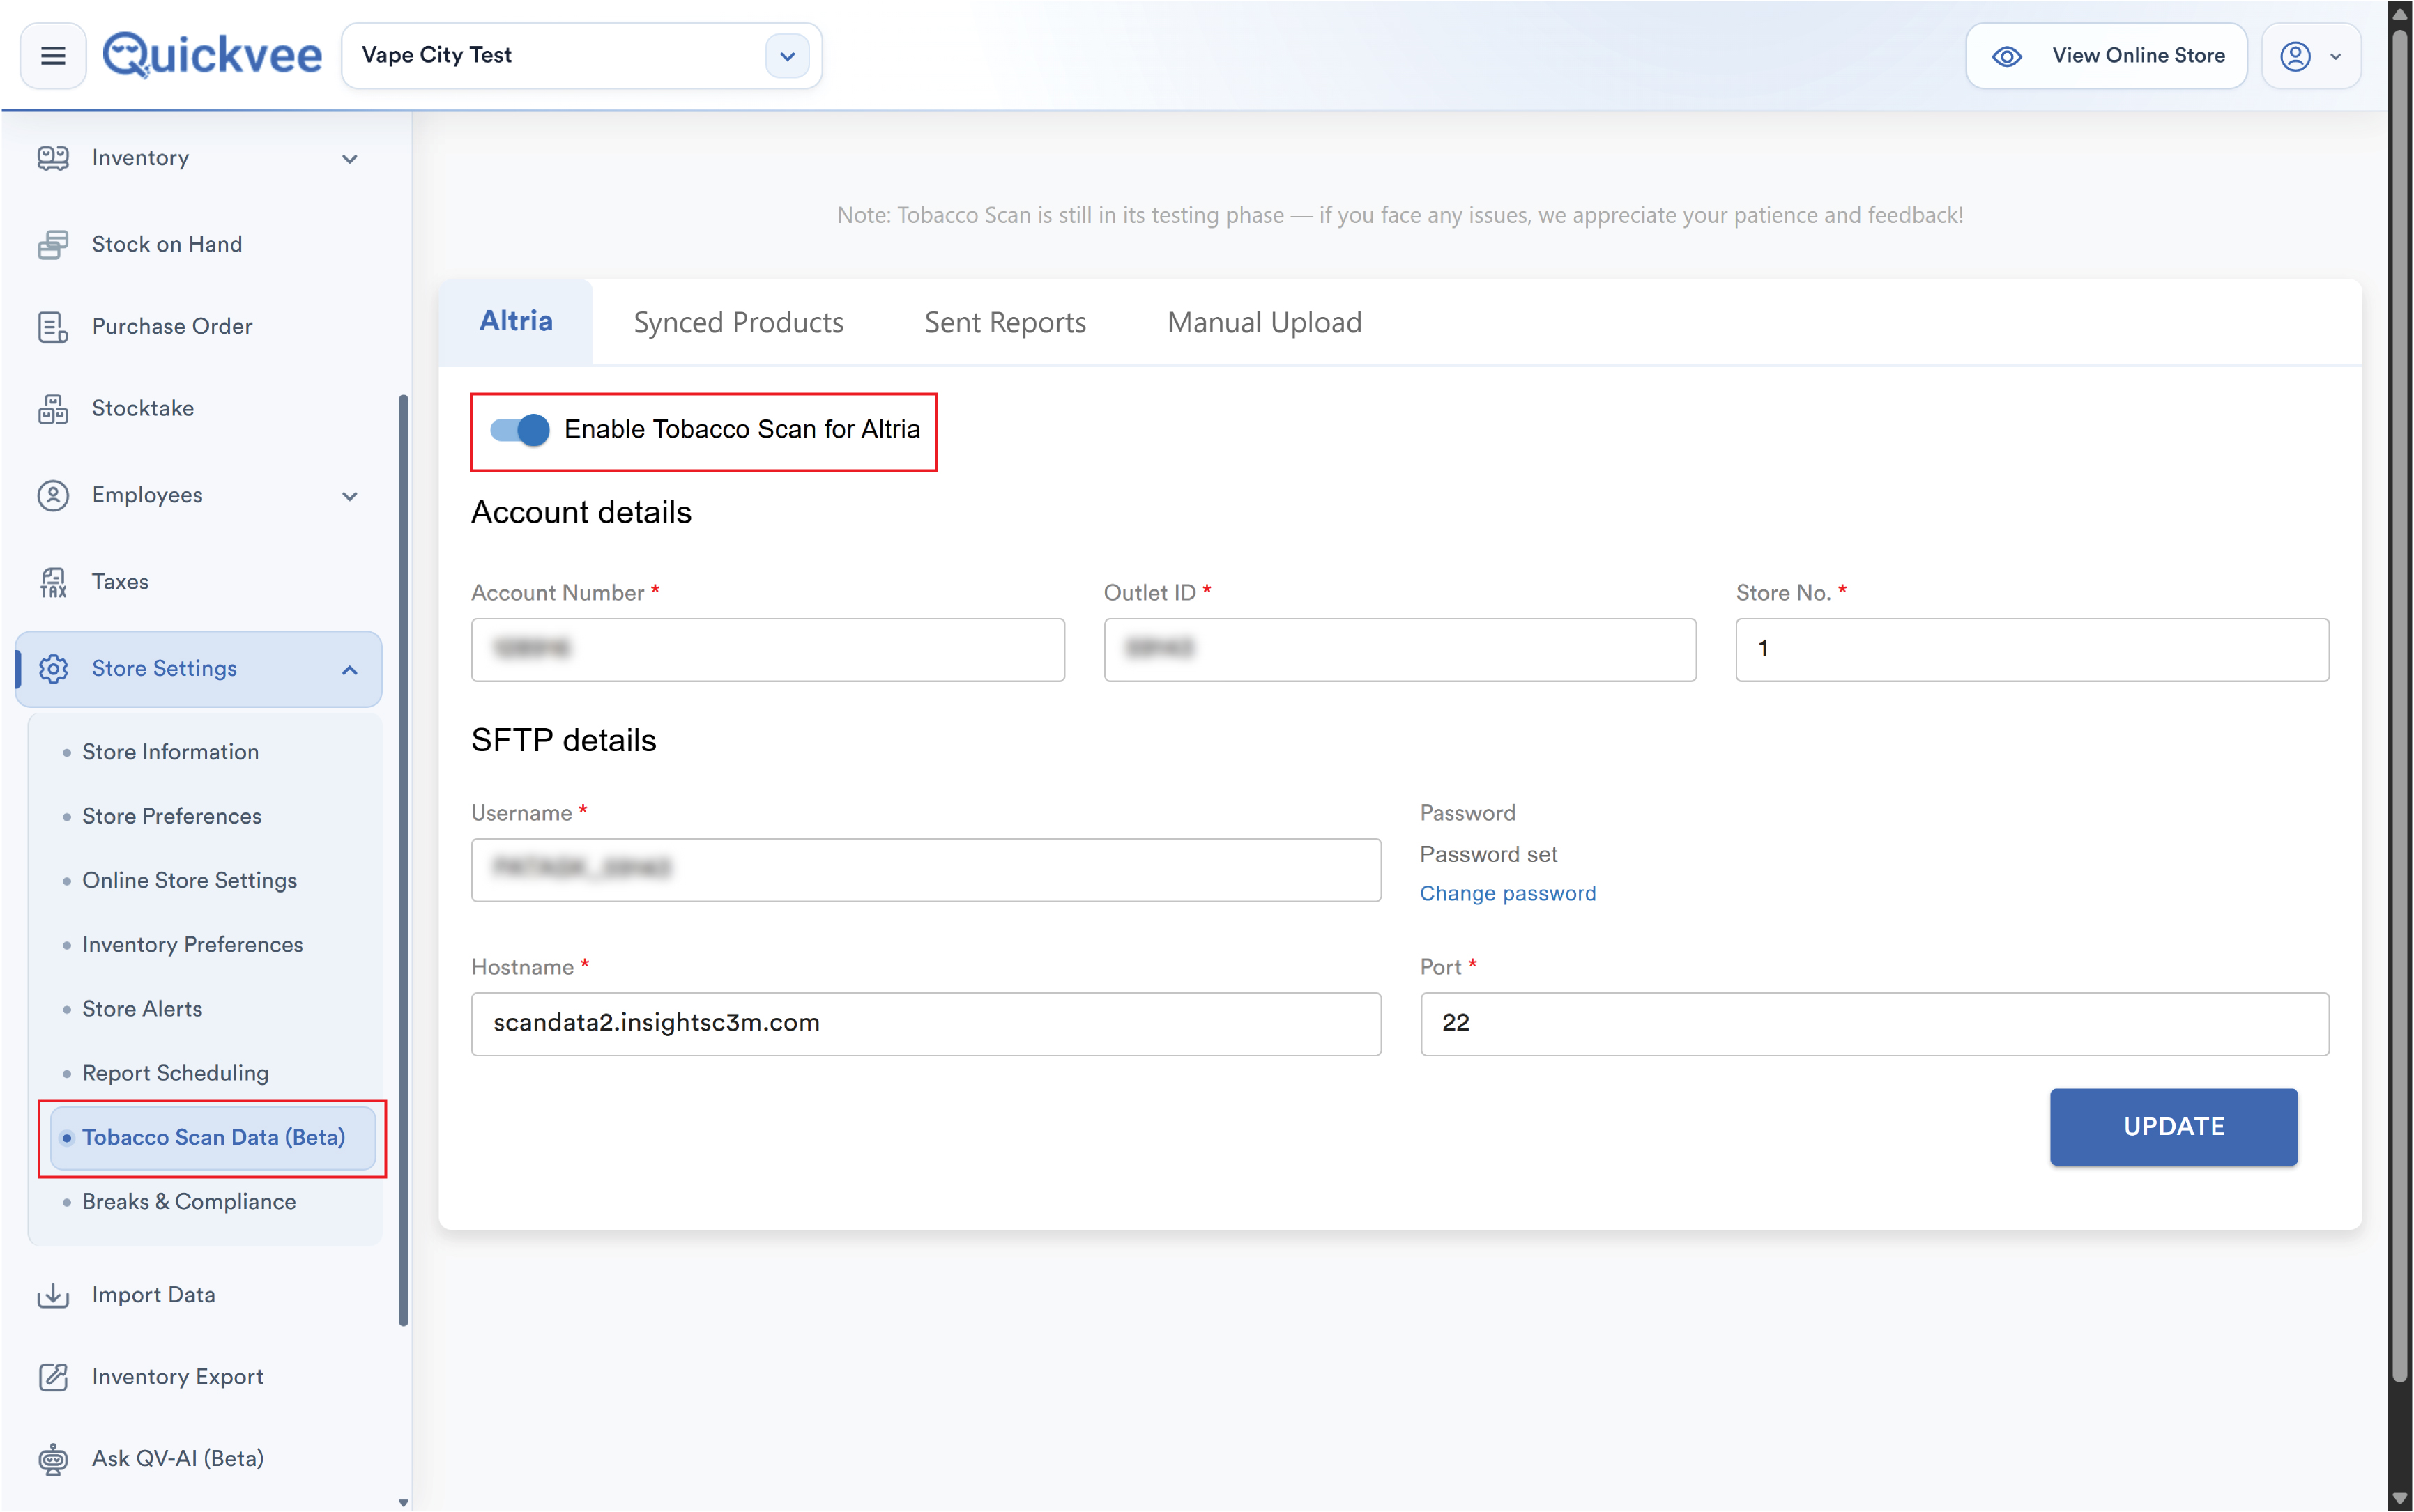Open Stock on Hand page
The image size is (2414, 1512).
coord(167,244)
